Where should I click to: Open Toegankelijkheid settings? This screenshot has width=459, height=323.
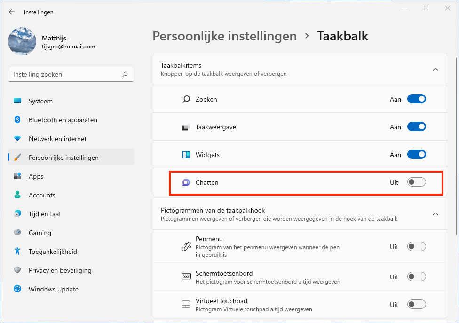(x=52, y=252)
